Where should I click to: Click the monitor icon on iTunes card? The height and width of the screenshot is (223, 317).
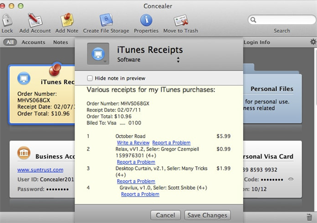24,78
